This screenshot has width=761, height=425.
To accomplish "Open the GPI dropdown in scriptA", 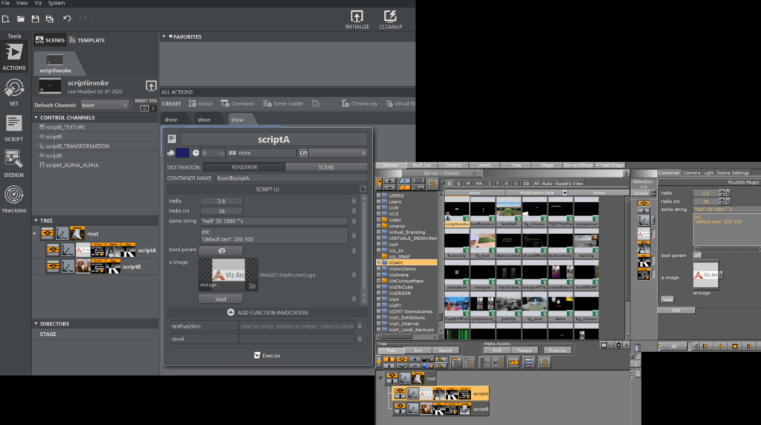I will 337,152.
